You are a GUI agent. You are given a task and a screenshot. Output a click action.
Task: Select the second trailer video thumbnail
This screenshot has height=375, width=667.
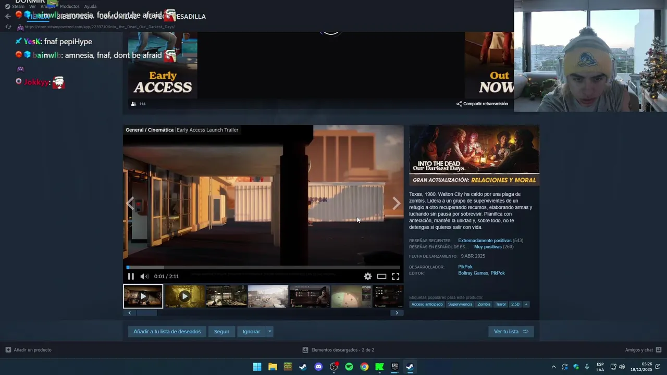click(x=184, y=296)
